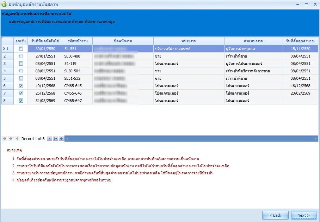Click the scrollbar right arrow

316,139
